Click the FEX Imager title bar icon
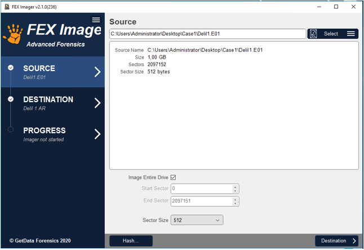 pyautogui.click(x=6, y=6)
